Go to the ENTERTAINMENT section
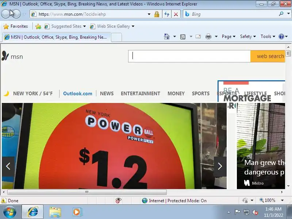 141,93
